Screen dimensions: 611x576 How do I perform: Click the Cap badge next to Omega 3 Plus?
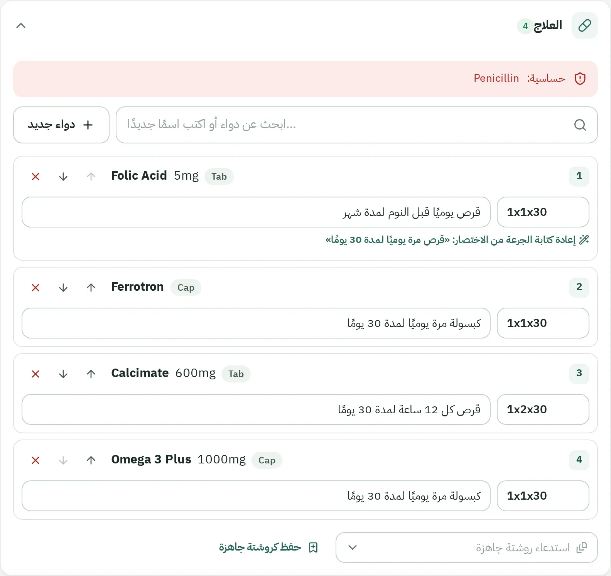tap(267, 460)
